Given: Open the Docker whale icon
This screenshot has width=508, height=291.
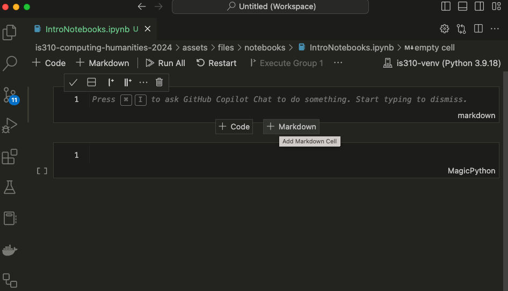Looking at the screenshot, I should [x=10, y=250].
